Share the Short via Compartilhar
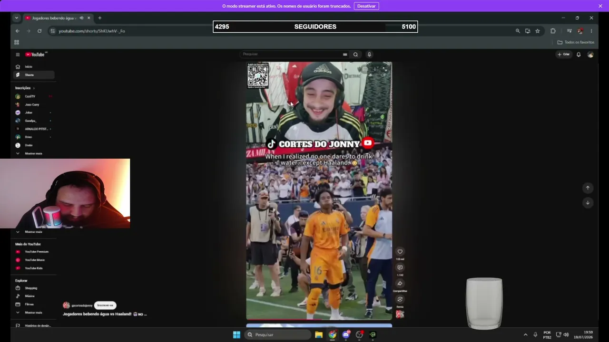Viewport: 609px width, 342px height. click(400, 284)
